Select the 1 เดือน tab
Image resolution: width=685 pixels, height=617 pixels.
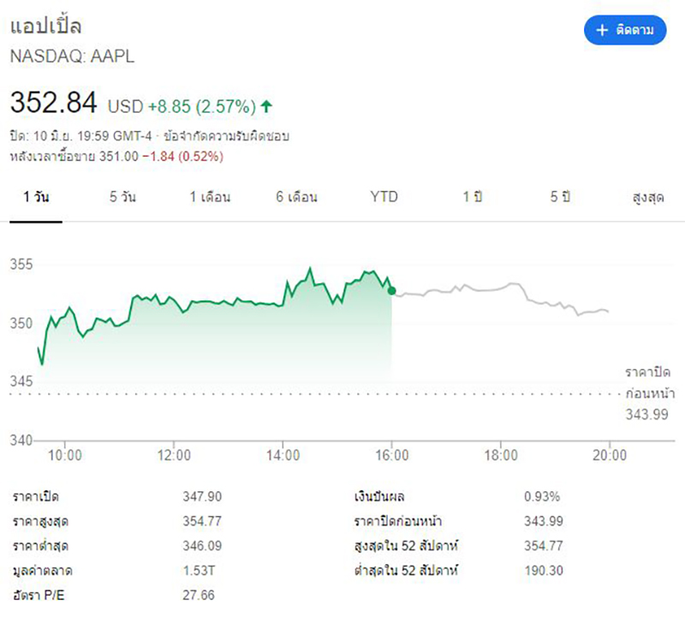tap(211, 198)
